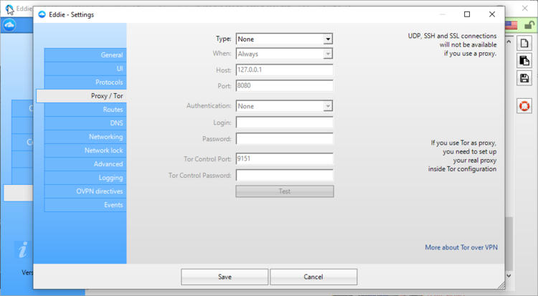This screenshot has width=538, height=296.
Task: Switch to the UI settings tab
Action: pos(85,69)
